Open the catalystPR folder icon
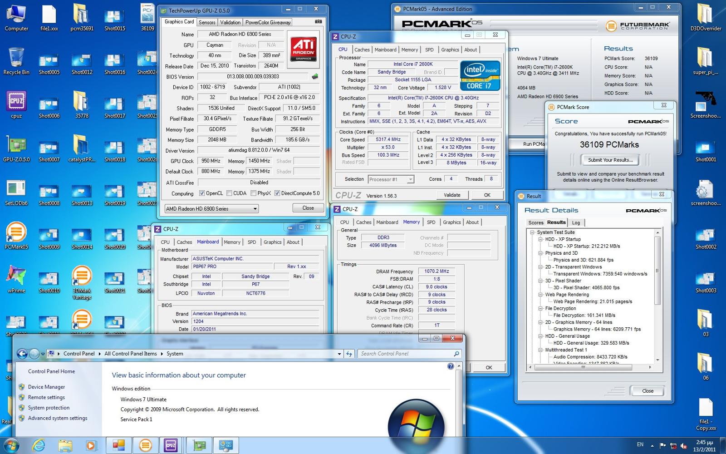The height and width of the screenshot is (454, 726). point(82,148)
